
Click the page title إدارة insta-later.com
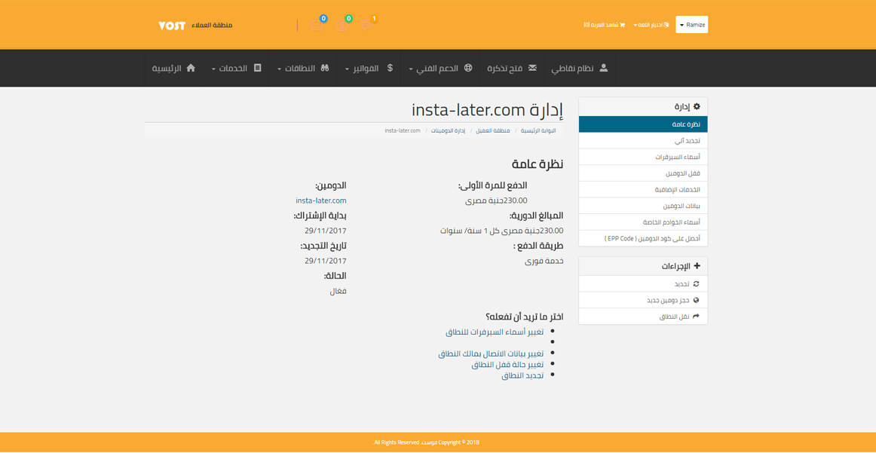point(488,109)
